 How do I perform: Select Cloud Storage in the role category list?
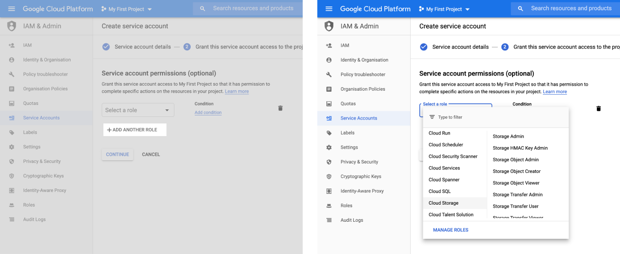coord(443,203)
